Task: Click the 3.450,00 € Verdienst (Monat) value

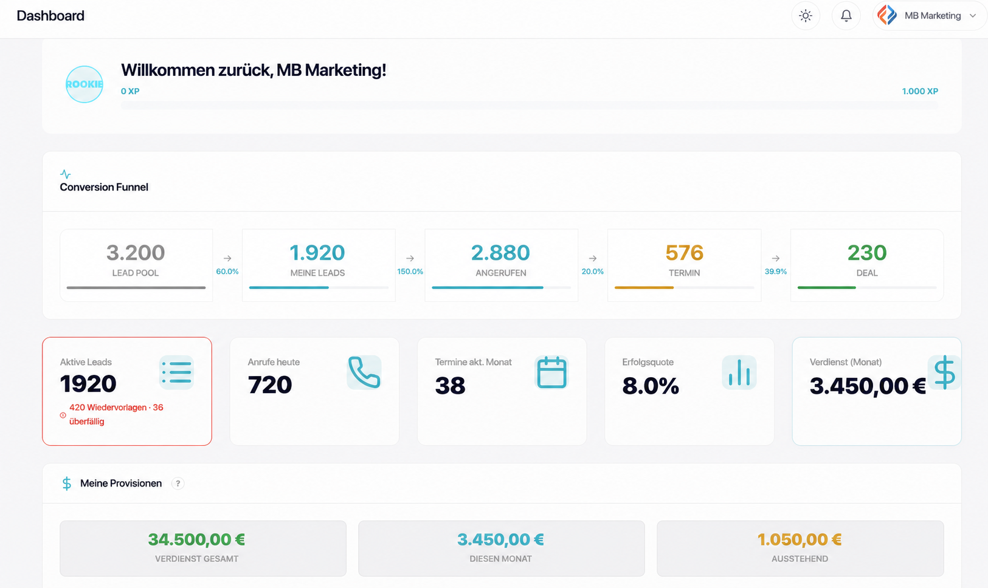Action: click(x=868, y=386)
